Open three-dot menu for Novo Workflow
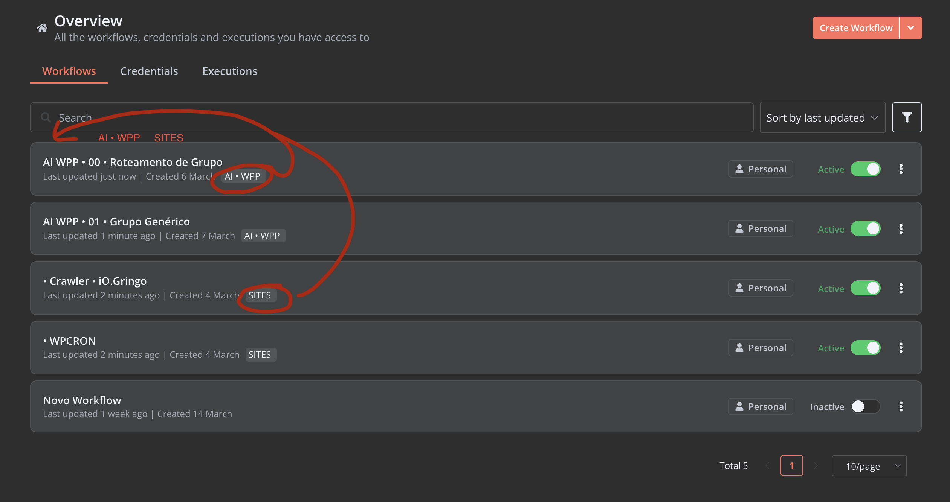 pos(901,406)
